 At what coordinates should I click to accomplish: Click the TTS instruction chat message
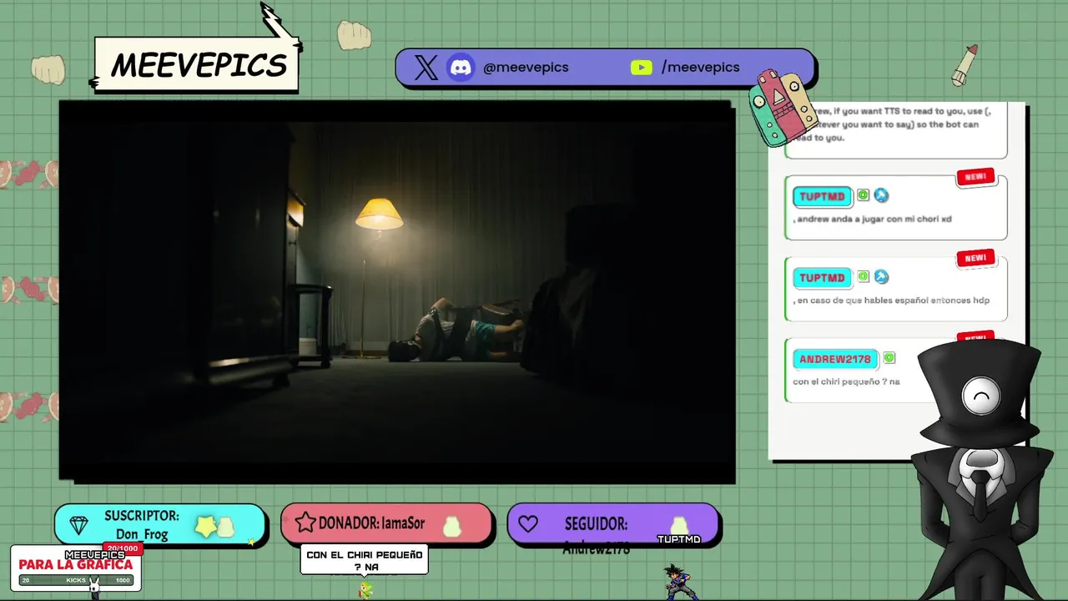(x=895, y=130)
